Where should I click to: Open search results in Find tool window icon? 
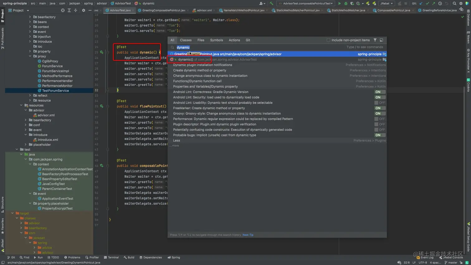pyautogui.click(x=381, y=40)
